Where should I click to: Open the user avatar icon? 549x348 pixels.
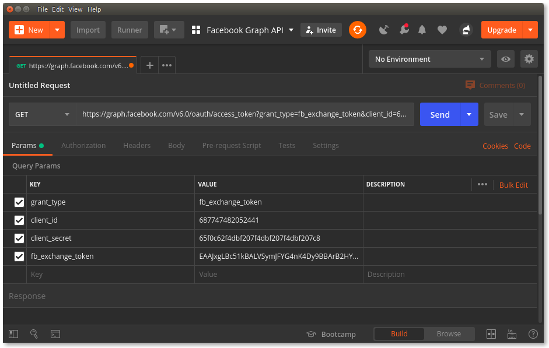[x=466, y=30]
